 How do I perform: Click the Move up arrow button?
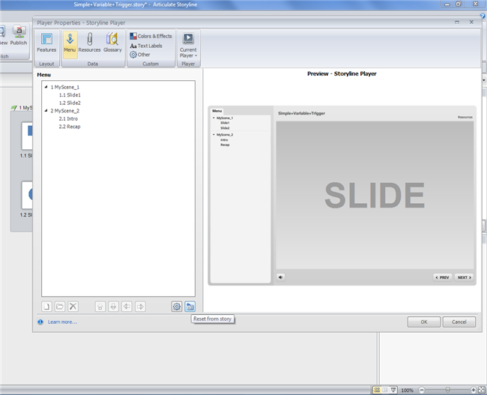pyautogui.click(x=100, y=307)
